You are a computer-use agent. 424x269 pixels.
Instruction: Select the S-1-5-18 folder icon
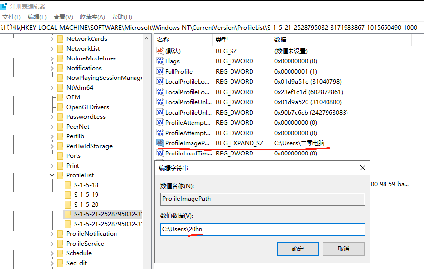pyautogui.click(x=68, y=185)
